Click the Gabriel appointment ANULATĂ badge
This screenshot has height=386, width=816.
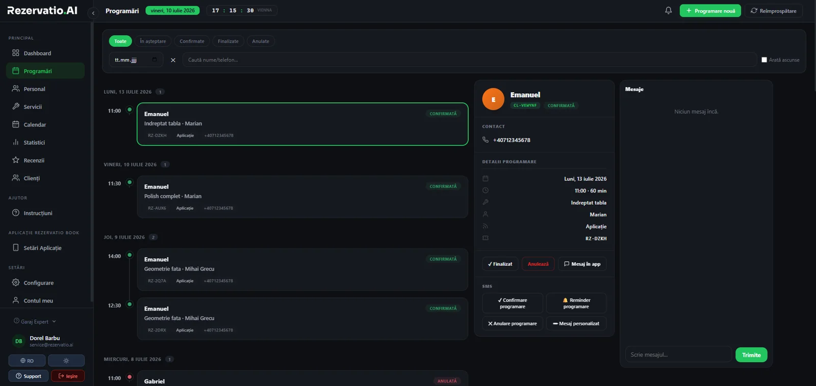pos(447,381)
